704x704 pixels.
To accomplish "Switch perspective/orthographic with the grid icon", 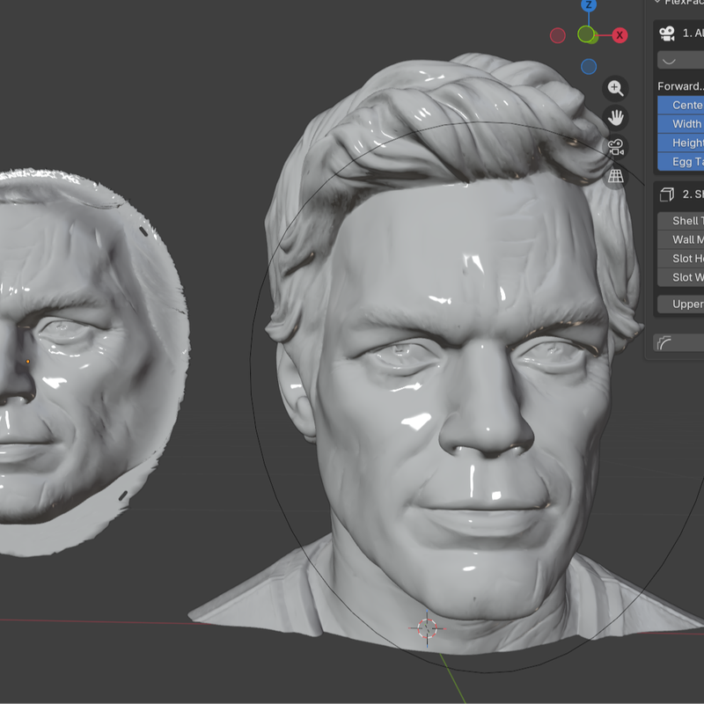I will 615,176.
